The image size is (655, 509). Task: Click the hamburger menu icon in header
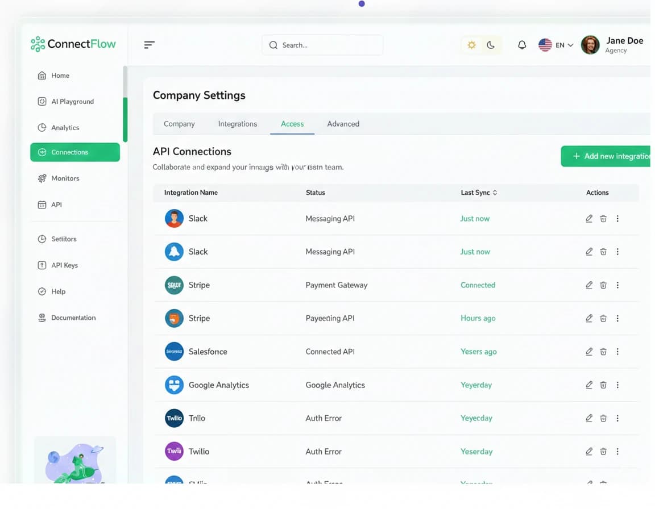[x=149, y=45]
